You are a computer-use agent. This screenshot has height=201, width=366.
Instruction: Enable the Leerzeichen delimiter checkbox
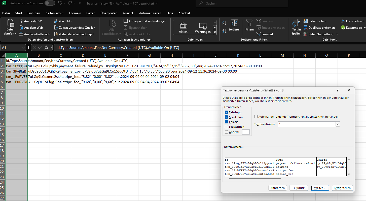tap(227, 127)
